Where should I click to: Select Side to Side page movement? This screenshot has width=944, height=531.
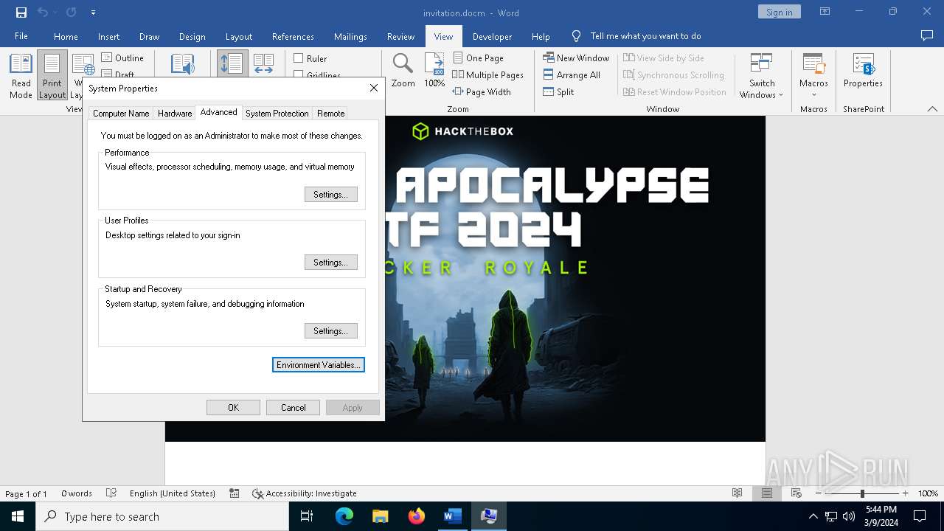coord(263,64)
